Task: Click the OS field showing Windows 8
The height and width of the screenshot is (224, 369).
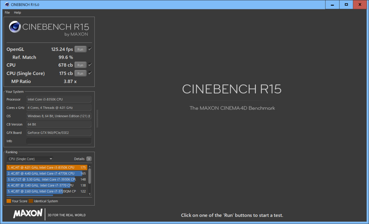Action: coord(59,116)
